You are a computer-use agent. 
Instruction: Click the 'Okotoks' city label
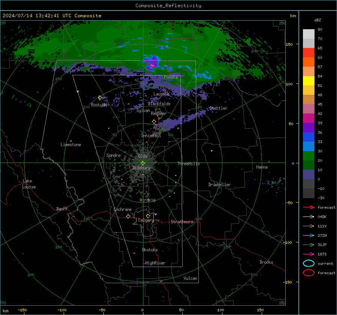pyautogui.click(x=150, y=250)
